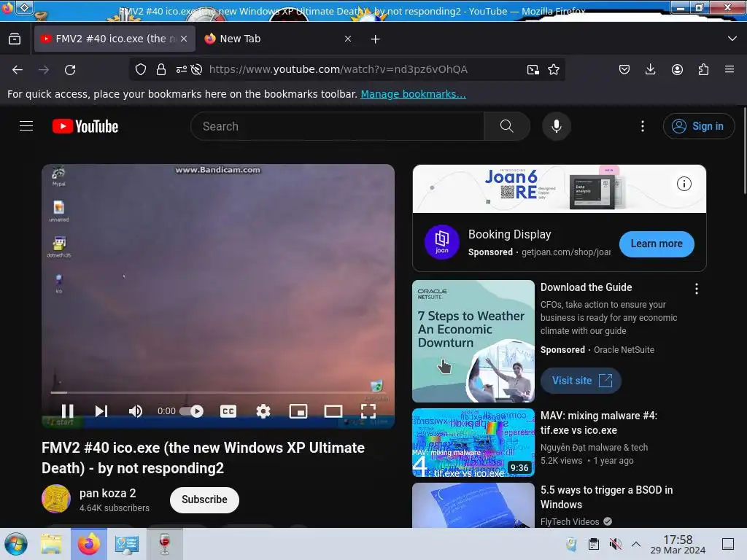Open MAV mixing malware #4 thumbnail

pos(473,443)
